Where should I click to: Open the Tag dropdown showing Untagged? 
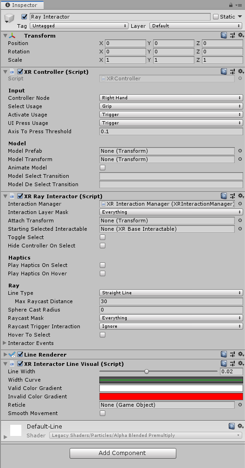pyautogui.click(x=79, y=26)
